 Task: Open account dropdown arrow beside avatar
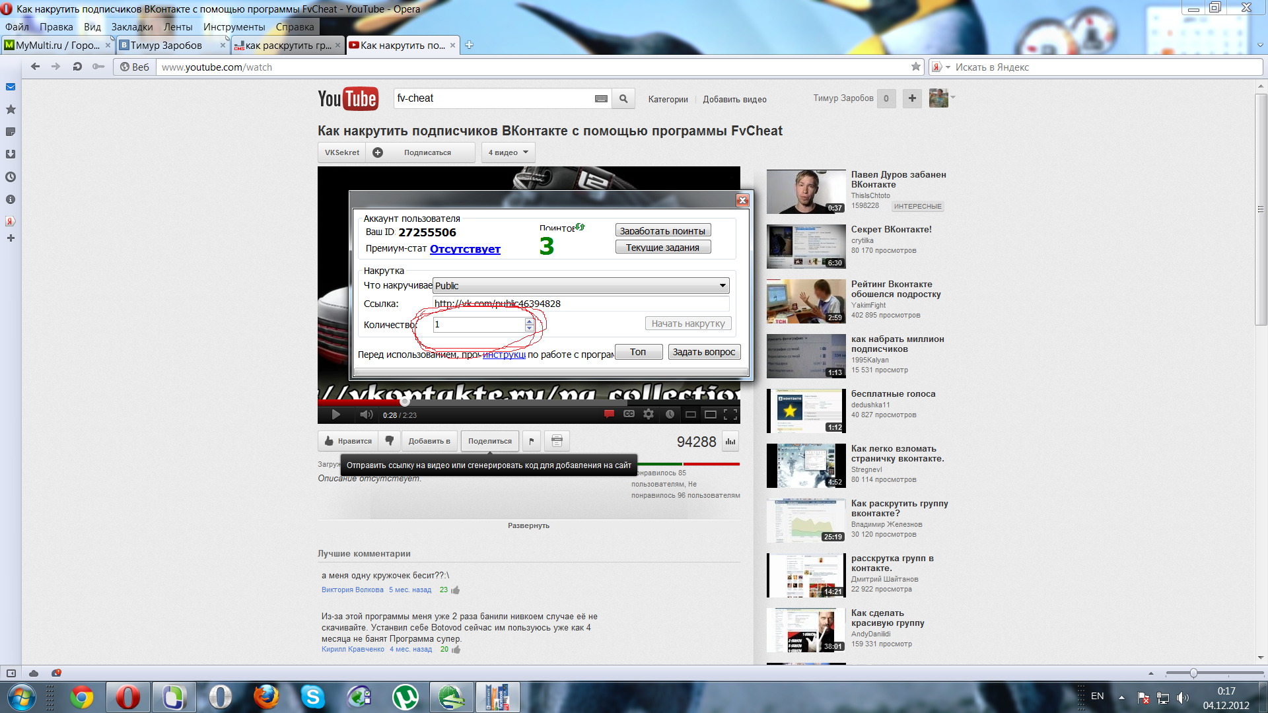click(x=953, y=98)
